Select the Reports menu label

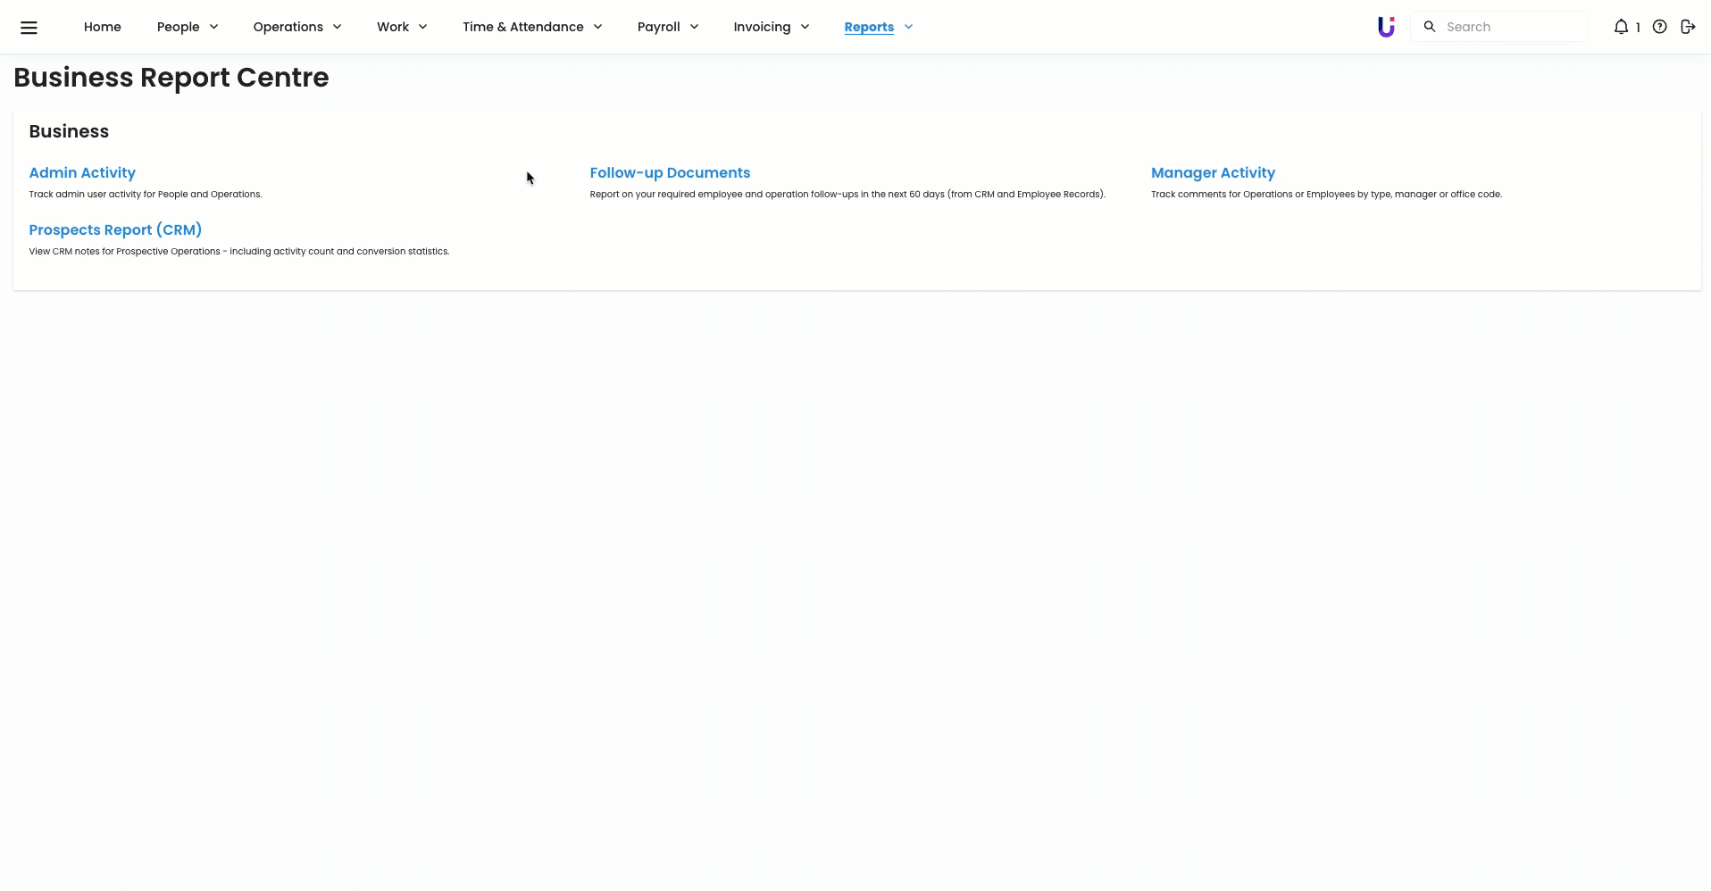tap(868, 27)
